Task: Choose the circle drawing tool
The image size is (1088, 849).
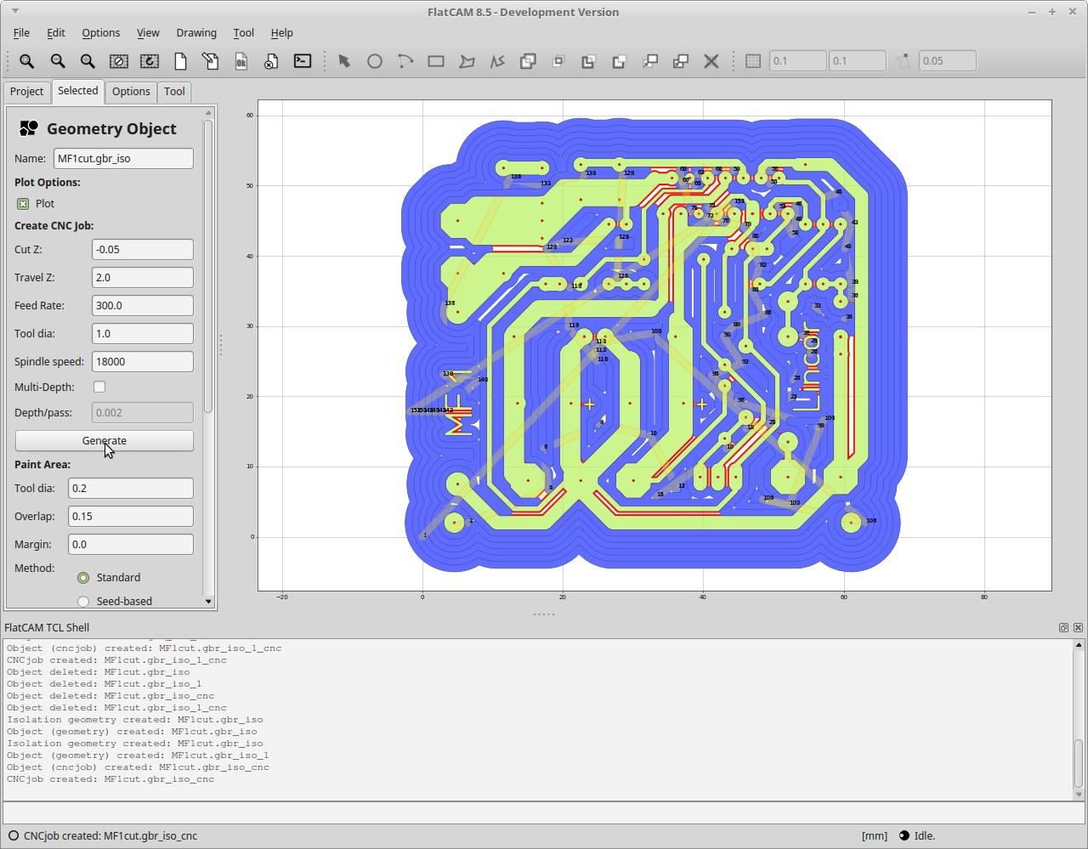Action: point(375,61)
